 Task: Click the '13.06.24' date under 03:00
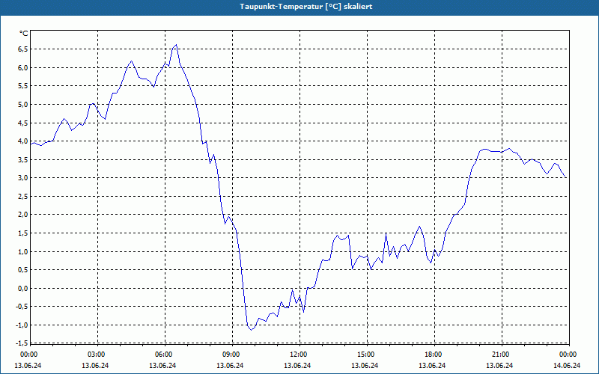coord(96,366)
